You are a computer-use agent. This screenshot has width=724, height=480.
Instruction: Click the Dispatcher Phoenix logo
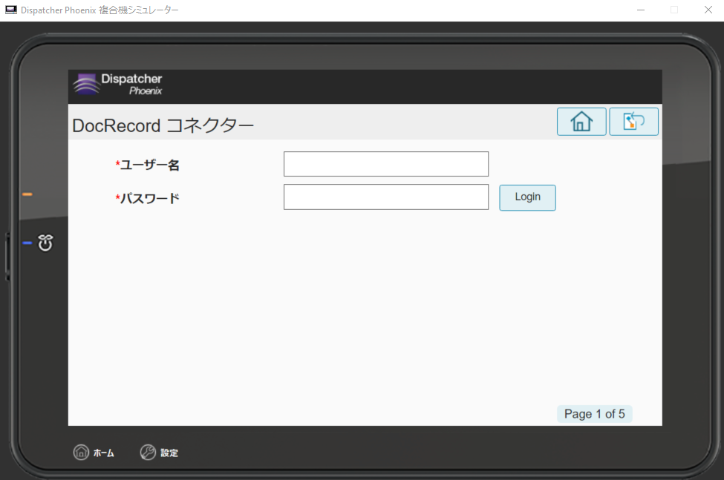[x=118, y=85]
